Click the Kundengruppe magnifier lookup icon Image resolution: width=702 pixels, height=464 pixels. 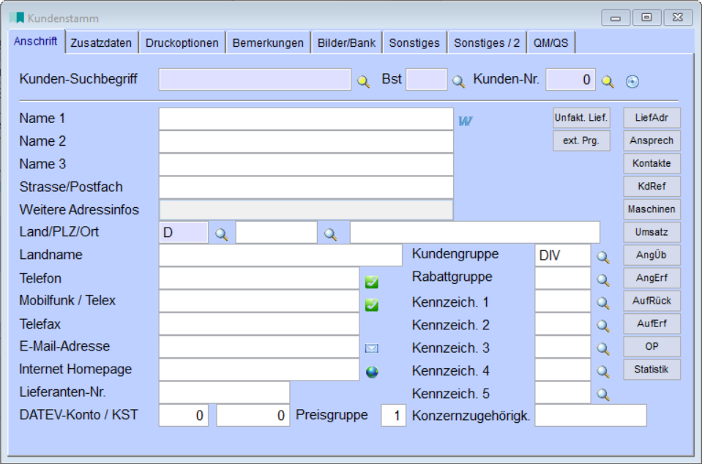coord(602,257)
